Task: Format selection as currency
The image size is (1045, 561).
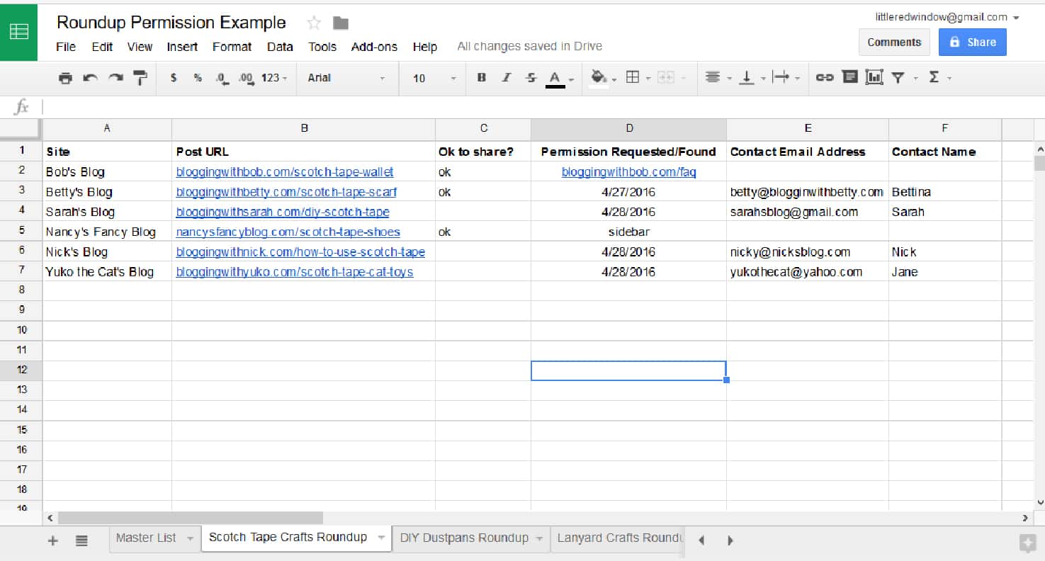Action: click(x=174, y=78)
